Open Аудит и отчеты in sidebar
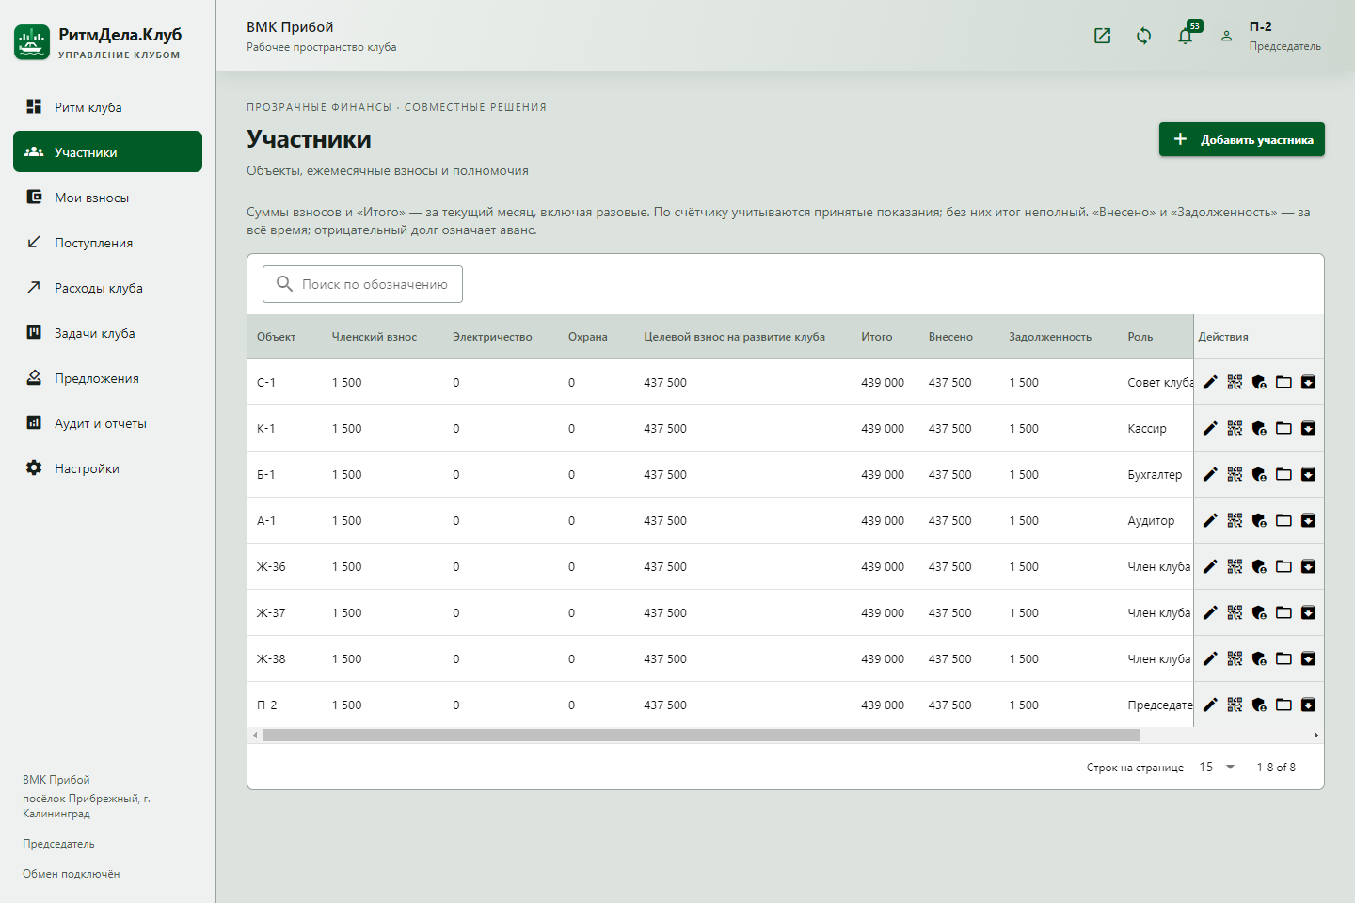The image size is (1355, 903). tap(107, 422)
